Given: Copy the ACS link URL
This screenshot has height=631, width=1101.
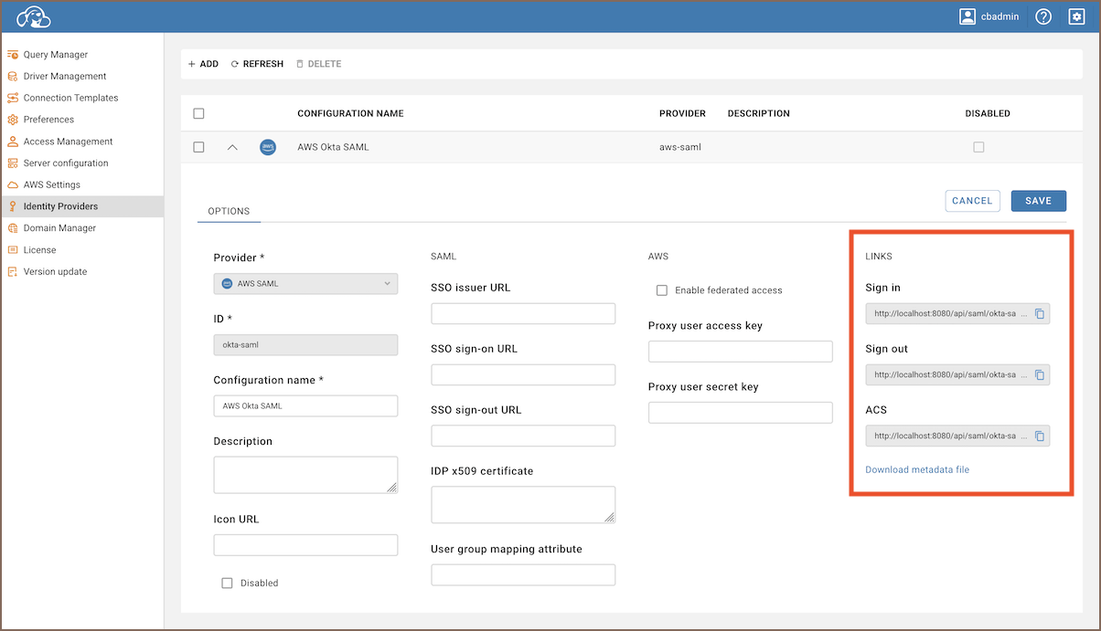Looking at the screenshot, I should coord(1039,436).
